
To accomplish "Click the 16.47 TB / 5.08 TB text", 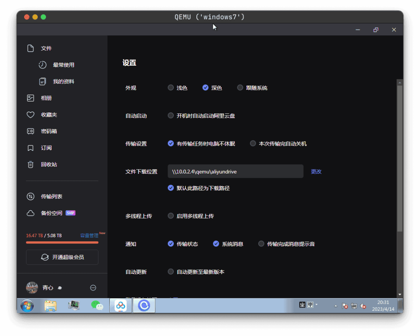I will [x=44, y=236].
